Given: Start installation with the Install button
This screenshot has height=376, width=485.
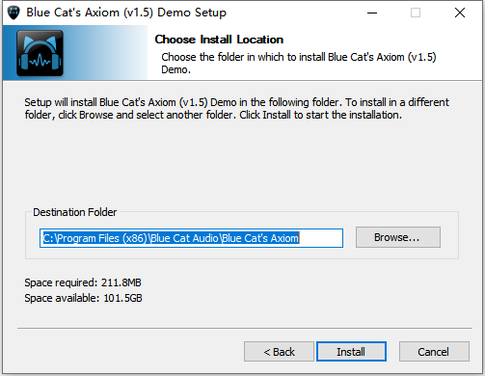Looking at the screenshot, I should coord(351,352).
